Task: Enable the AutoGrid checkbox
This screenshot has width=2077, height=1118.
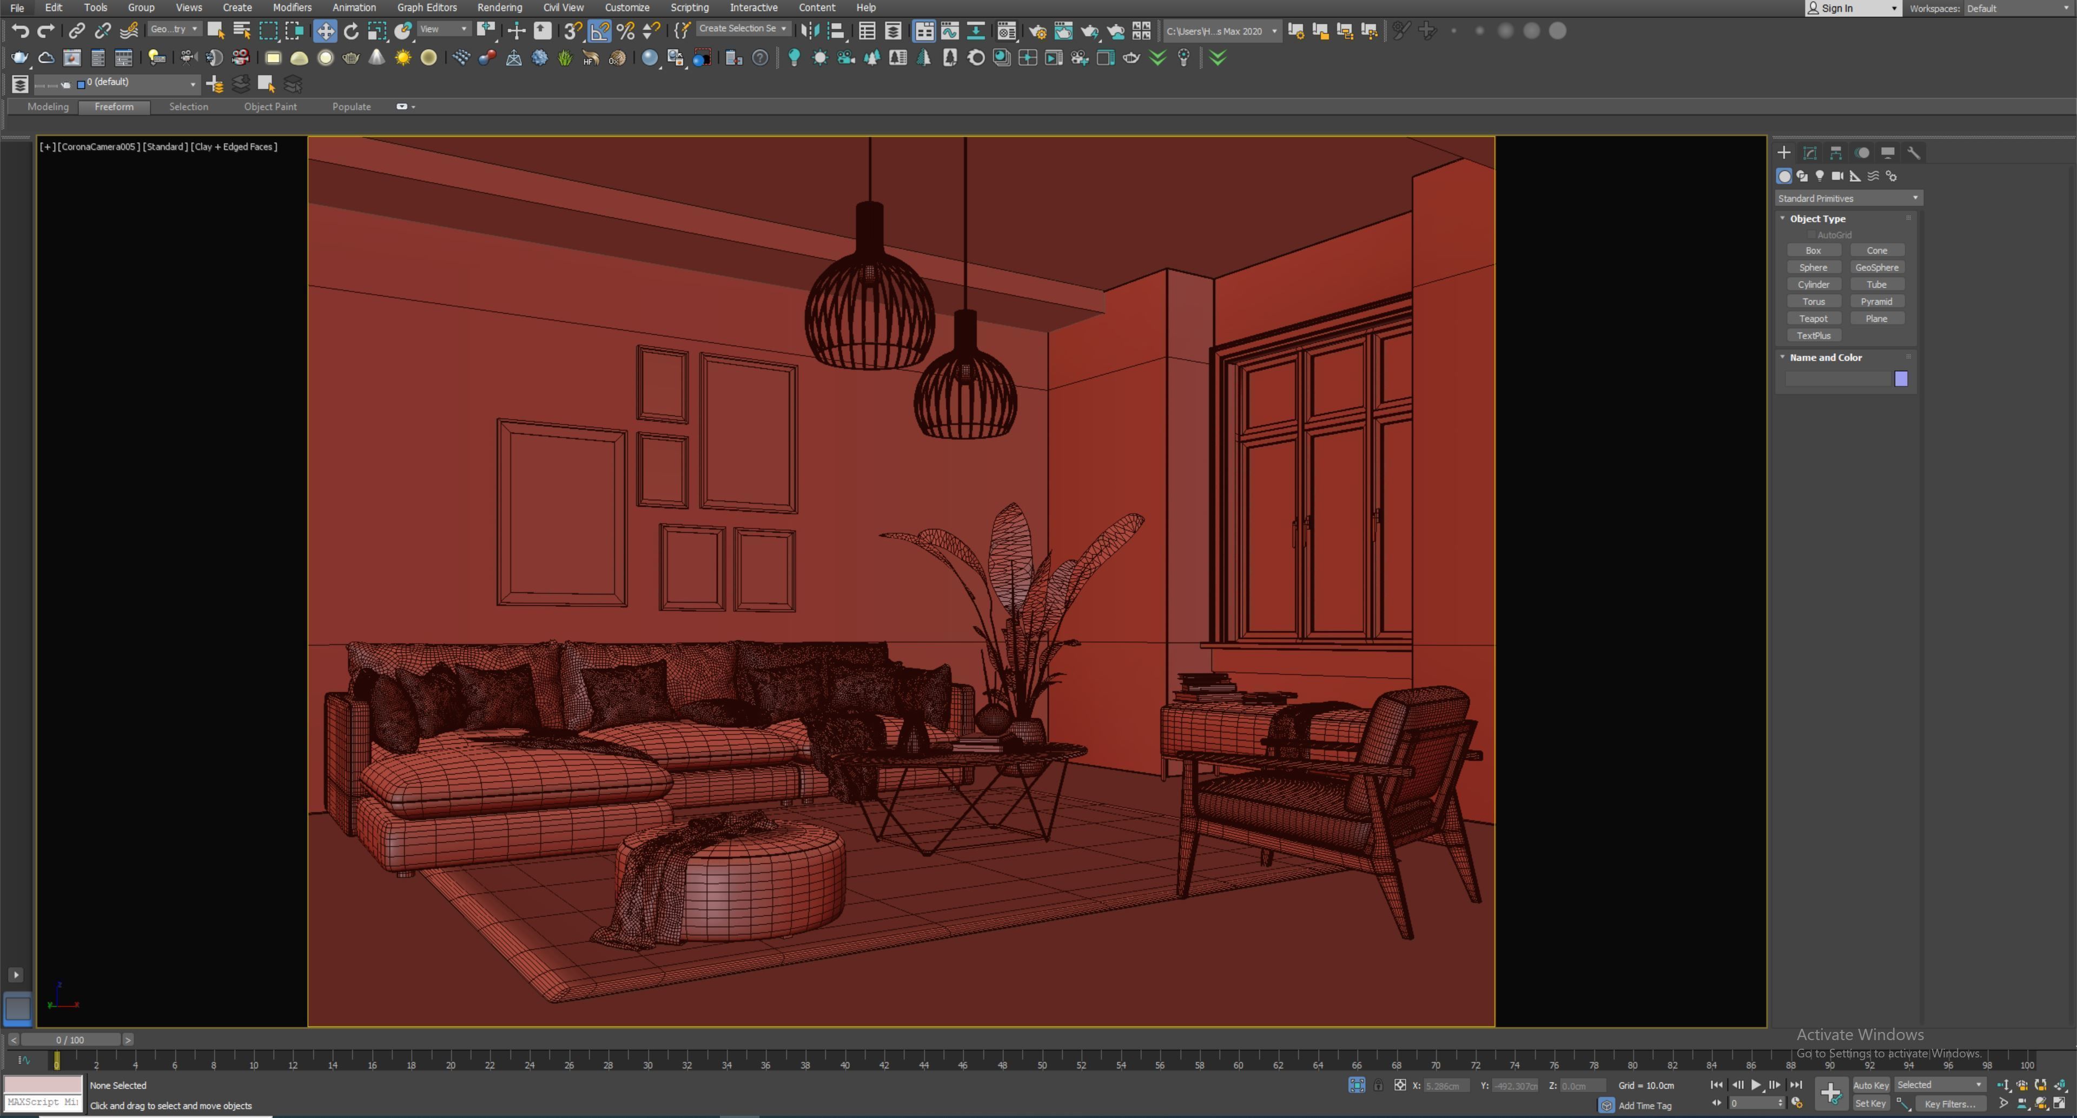Action: pyautogui.click(x=1811, y=235)
